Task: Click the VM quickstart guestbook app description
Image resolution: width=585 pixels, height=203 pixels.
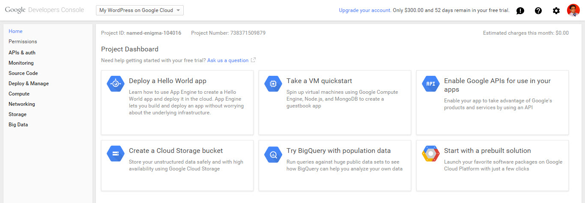Action: coord(342,99)
